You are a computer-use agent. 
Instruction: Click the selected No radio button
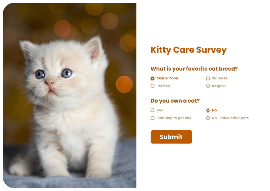pos(208,111)
